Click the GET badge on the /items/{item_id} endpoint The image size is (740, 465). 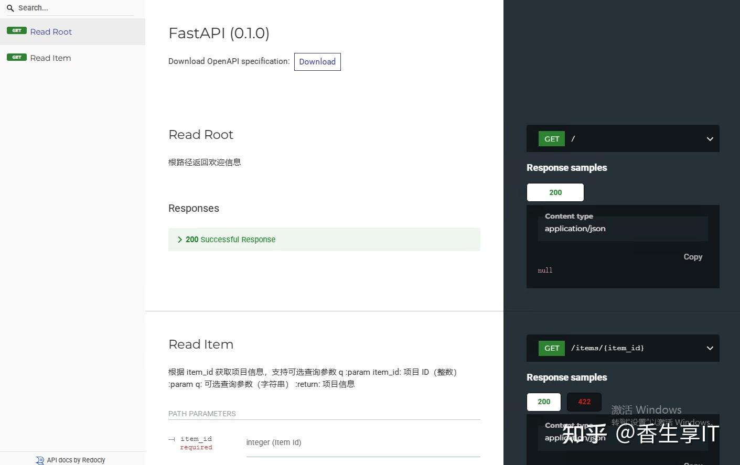click(x=551, y=348)
